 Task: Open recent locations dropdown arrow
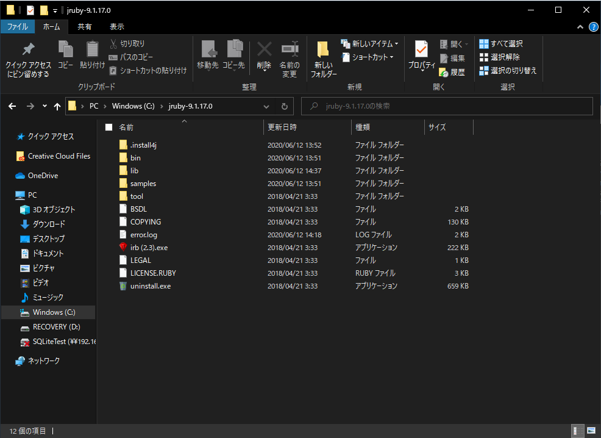pyautogui.click(x=45, y=106)
